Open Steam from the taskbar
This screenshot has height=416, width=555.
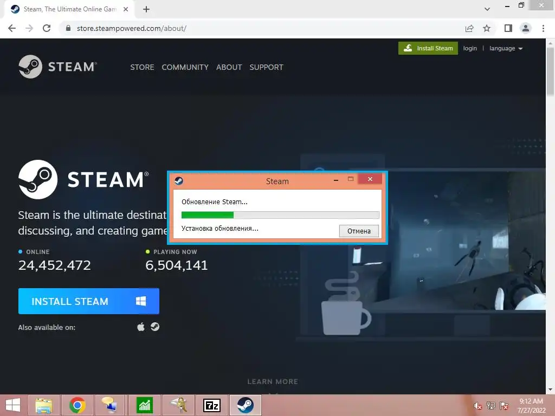[x=246, y=405]
